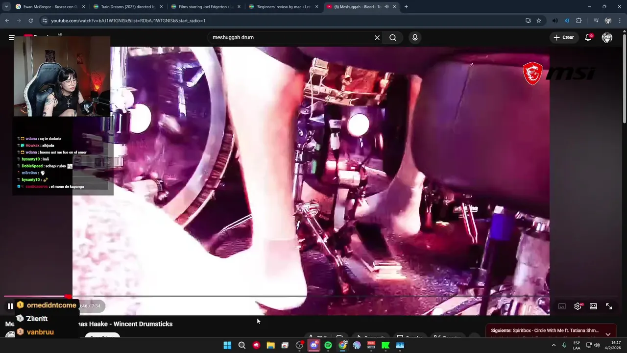Click username ornedidntcome in overlay
The image size is (627, 353).
[x=51, y=305]
